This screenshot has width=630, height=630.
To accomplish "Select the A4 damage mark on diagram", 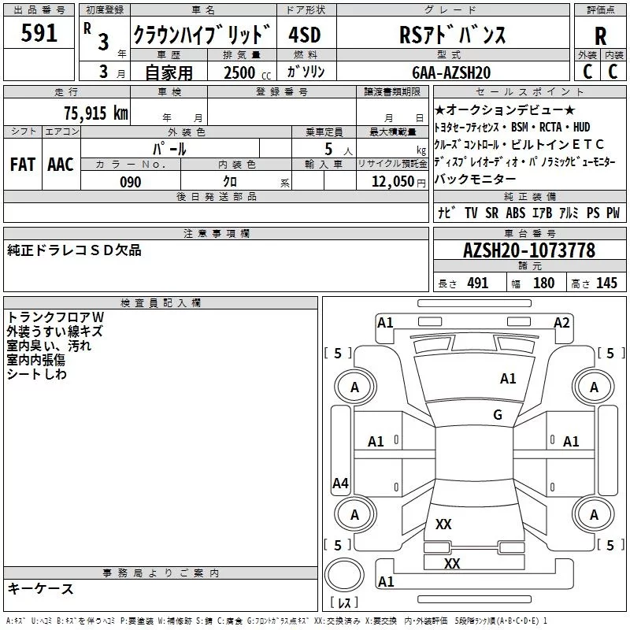I will point(340,484).
